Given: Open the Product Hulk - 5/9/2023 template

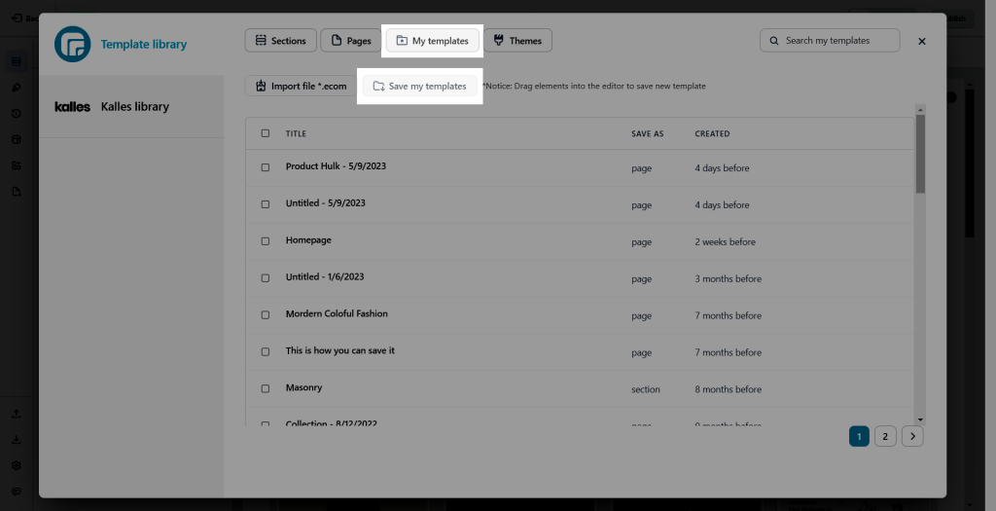Looking at the screenshot, I should click(x=336, y=165).
